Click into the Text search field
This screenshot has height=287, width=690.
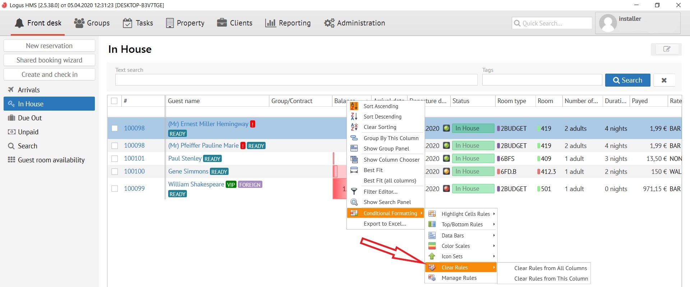(296, 80)
